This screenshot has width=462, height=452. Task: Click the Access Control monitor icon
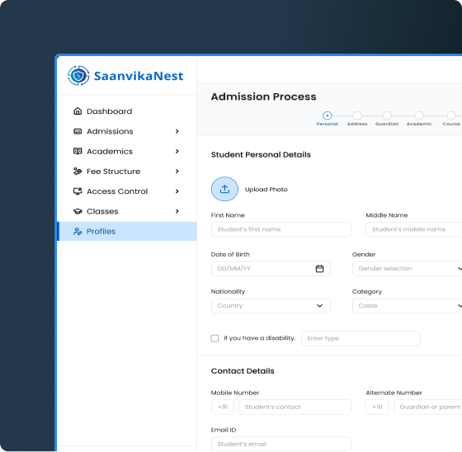[x=78, y=191]
